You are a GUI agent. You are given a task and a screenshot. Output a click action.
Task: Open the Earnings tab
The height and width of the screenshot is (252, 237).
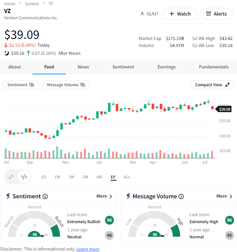point(166,67)
